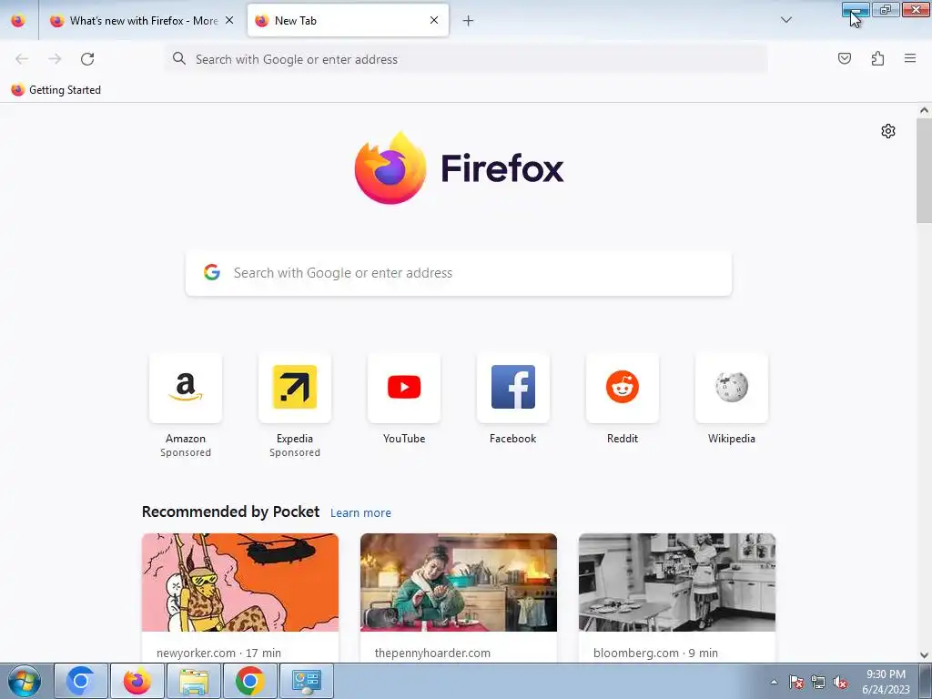Reload the current page

[x=87, y=59]
